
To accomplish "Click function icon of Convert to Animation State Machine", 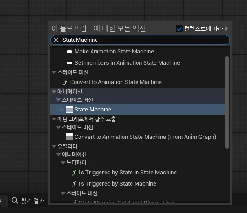I will pos(65,82).
